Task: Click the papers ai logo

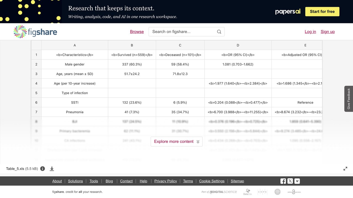Action: (x=288, y=12)
